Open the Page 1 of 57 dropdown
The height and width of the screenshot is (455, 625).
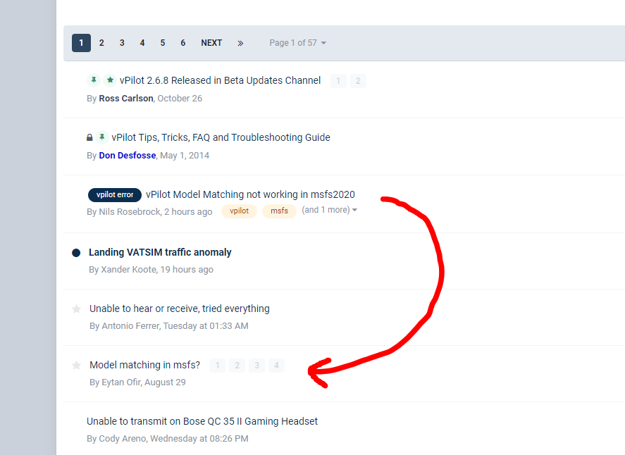(x=297, y=43)
